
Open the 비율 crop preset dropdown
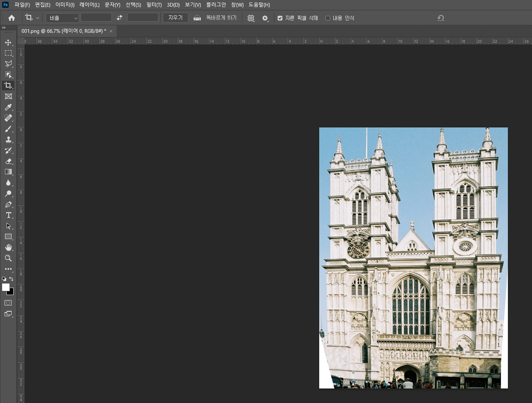coord(62,18)
